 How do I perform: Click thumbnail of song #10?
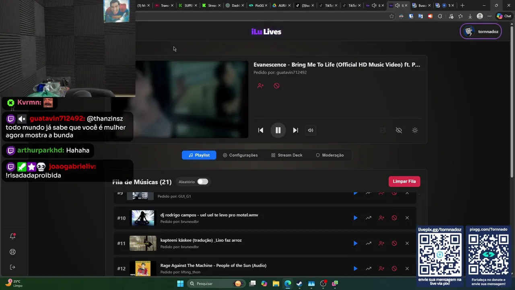(143, 218)
